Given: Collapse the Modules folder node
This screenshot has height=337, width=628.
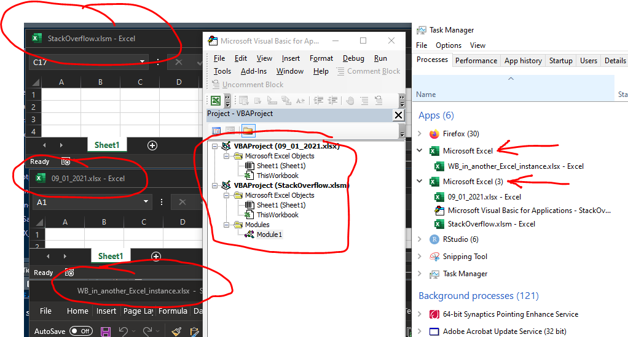Looking at the screenshot, I should (226, 225).
